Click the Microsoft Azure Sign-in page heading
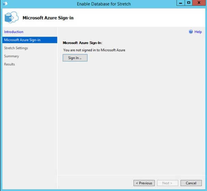207x191 pixels. [48, 18]
